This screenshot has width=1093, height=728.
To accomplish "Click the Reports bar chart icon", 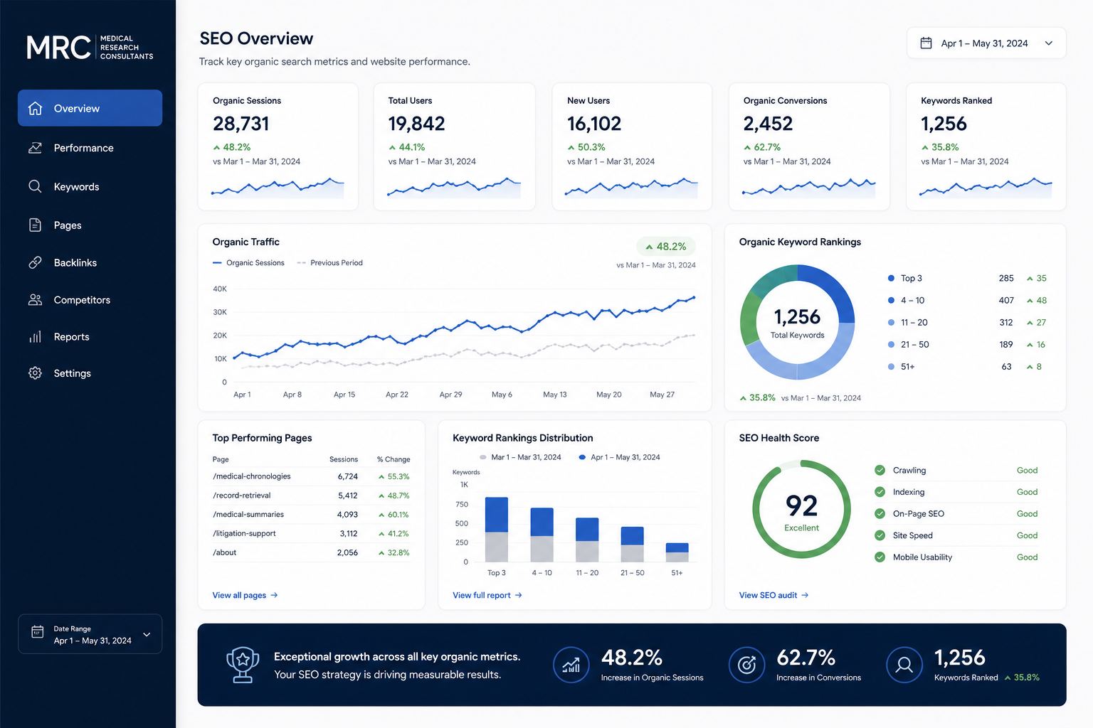I will tap(35, 336).
